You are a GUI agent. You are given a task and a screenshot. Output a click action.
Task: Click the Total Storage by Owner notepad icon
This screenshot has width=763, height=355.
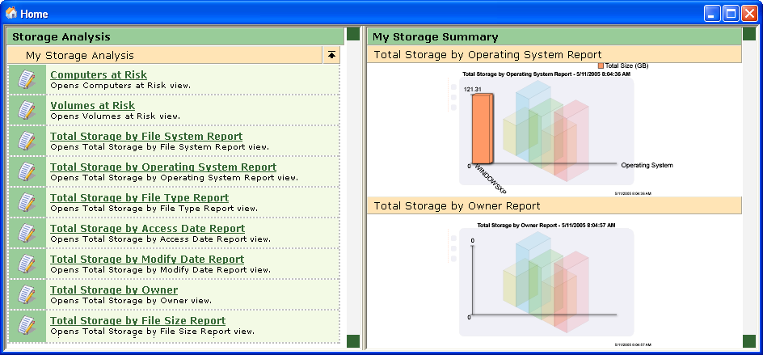click(x=27, y=294)
